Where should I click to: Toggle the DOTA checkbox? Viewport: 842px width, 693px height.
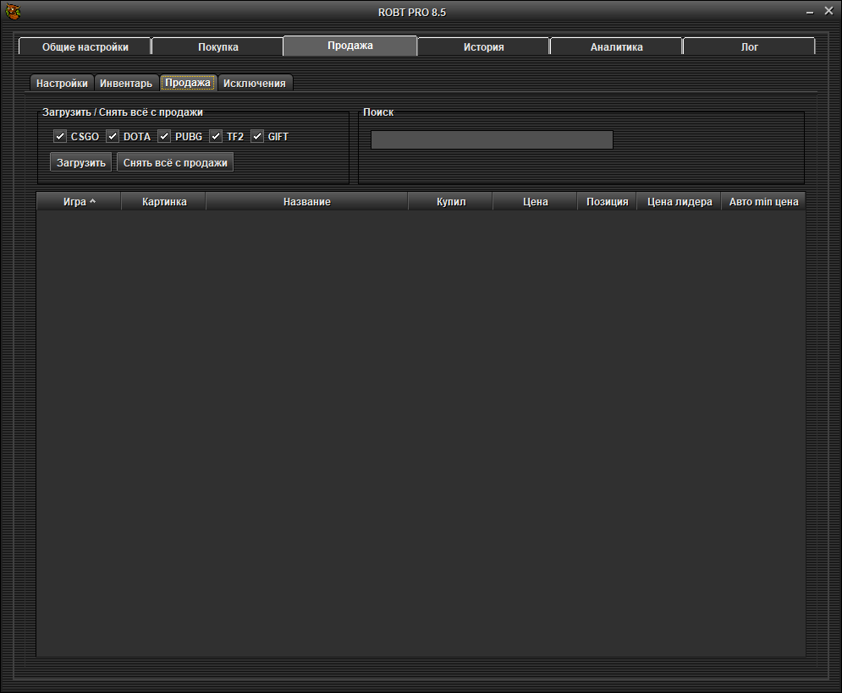[x=113, y=136]
